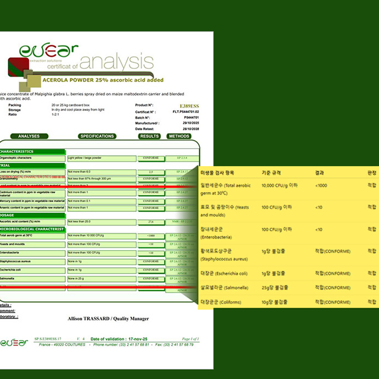Click the SPECIFICATIONS column header pill
This screenshot has height=379, width=379.
point(97,136)
